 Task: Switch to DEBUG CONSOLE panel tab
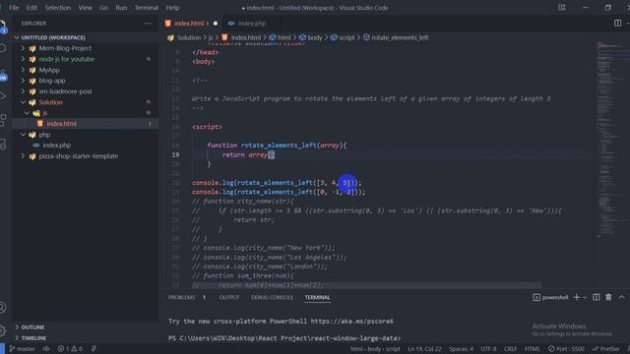coord(272,297)
